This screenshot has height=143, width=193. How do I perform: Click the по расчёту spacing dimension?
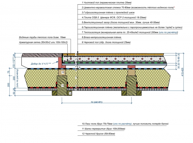point(97,102)
